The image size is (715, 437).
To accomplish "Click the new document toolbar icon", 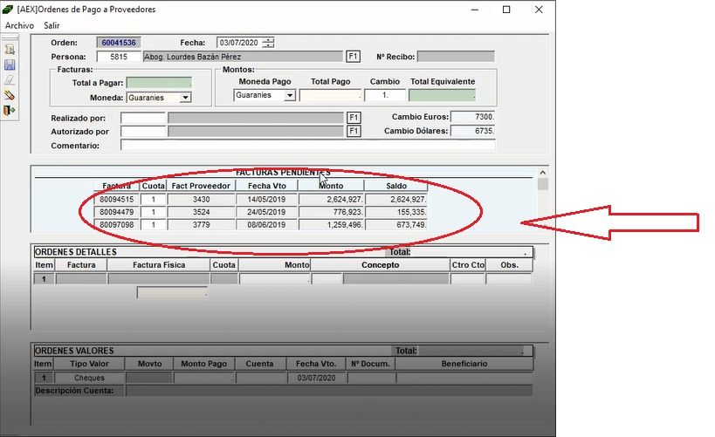I will coord(10,49).
